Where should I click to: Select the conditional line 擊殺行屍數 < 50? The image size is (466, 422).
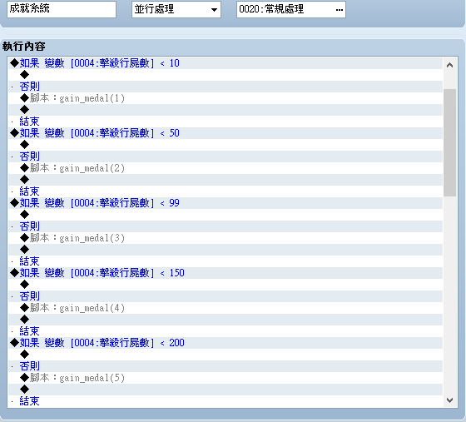[x=226, y=133]
